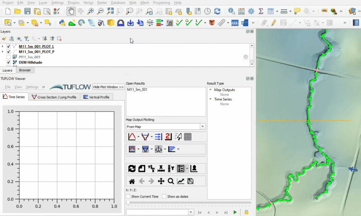This screenshot has height=216, width=361.
Task: Open the Processing menu
Action: [x=161, y=3]
